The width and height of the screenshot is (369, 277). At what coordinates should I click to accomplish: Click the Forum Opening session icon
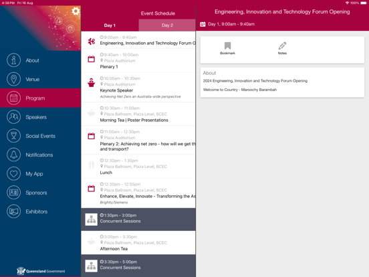click(92, 41)
